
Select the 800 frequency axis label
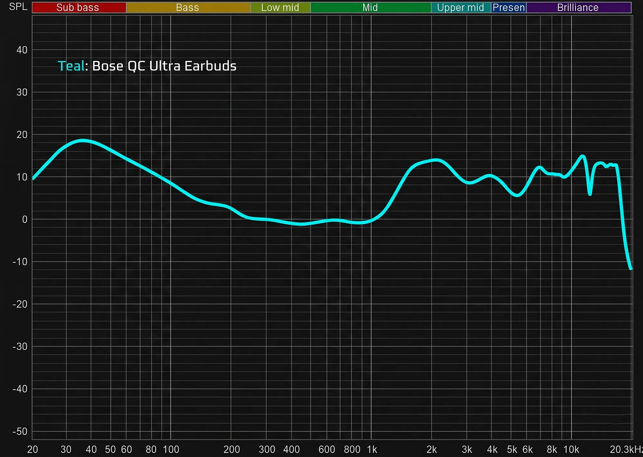[352, 449]
